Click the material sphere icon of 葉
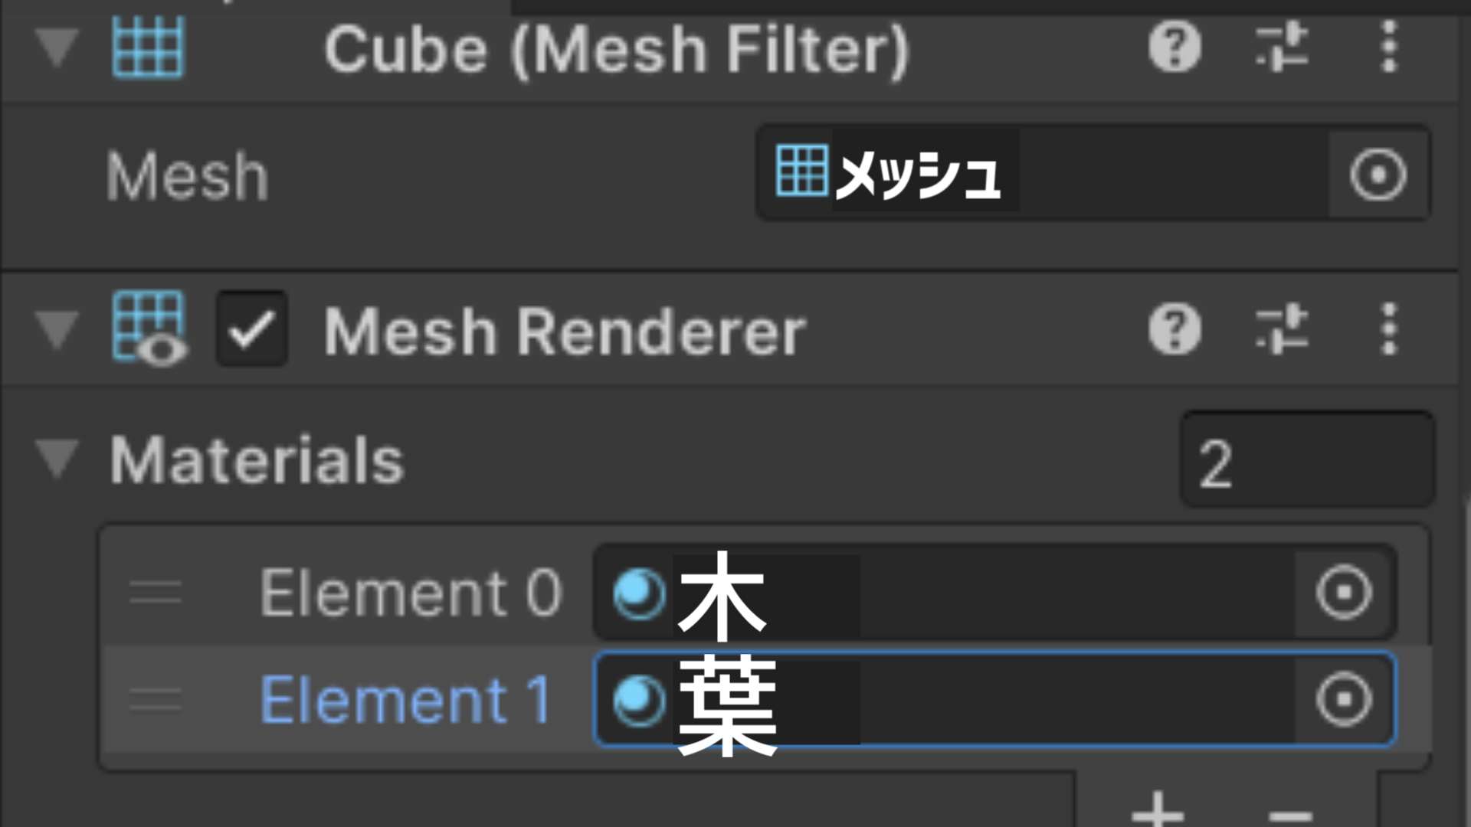 638,701
